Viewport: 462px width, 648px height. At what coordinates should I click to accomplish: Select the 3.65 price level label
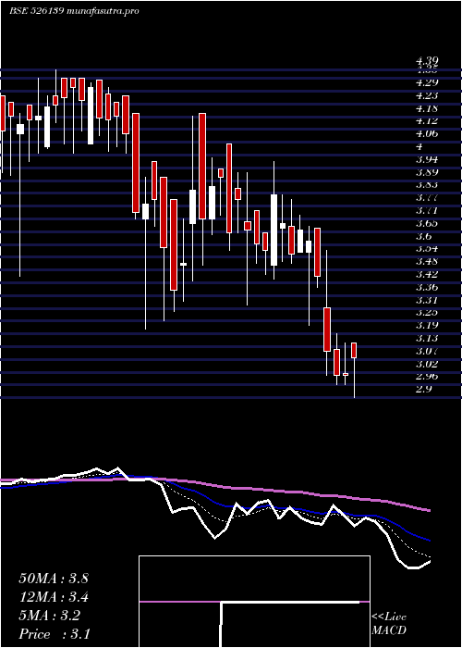(427, 224)
